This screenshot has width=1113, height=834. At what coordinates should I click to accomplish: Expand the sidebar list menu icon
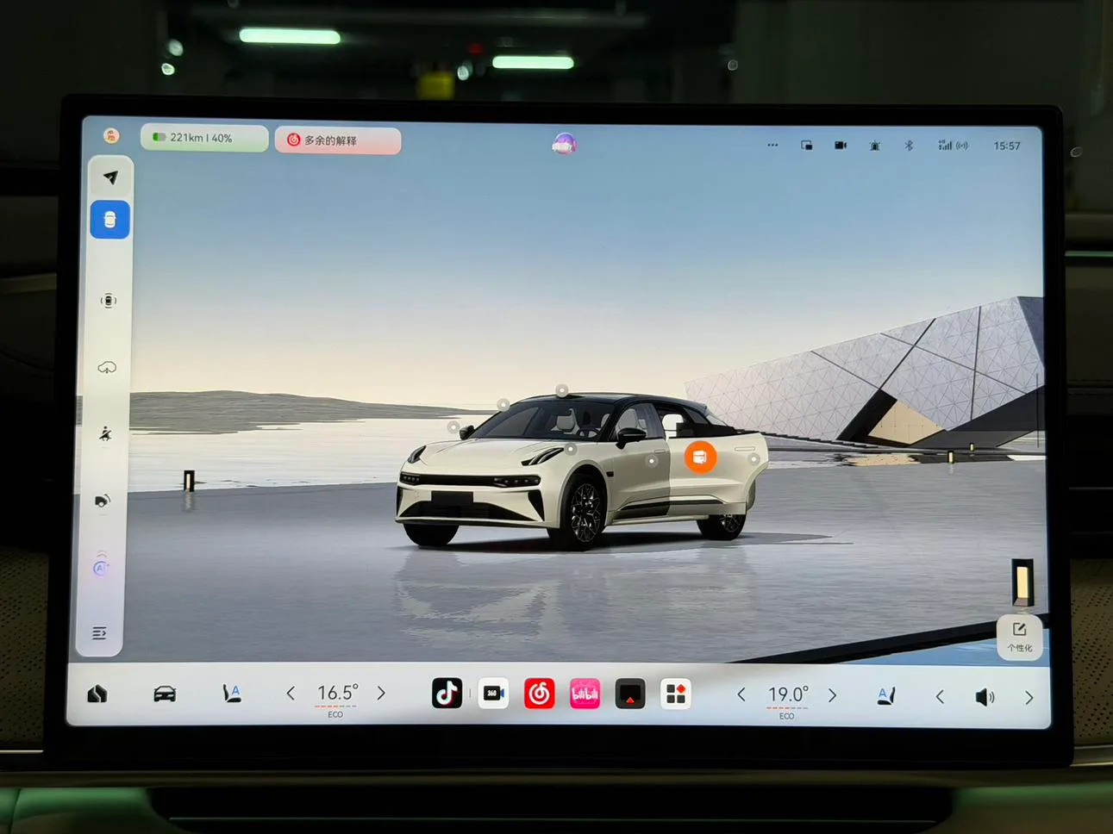(x=99, y=633)
